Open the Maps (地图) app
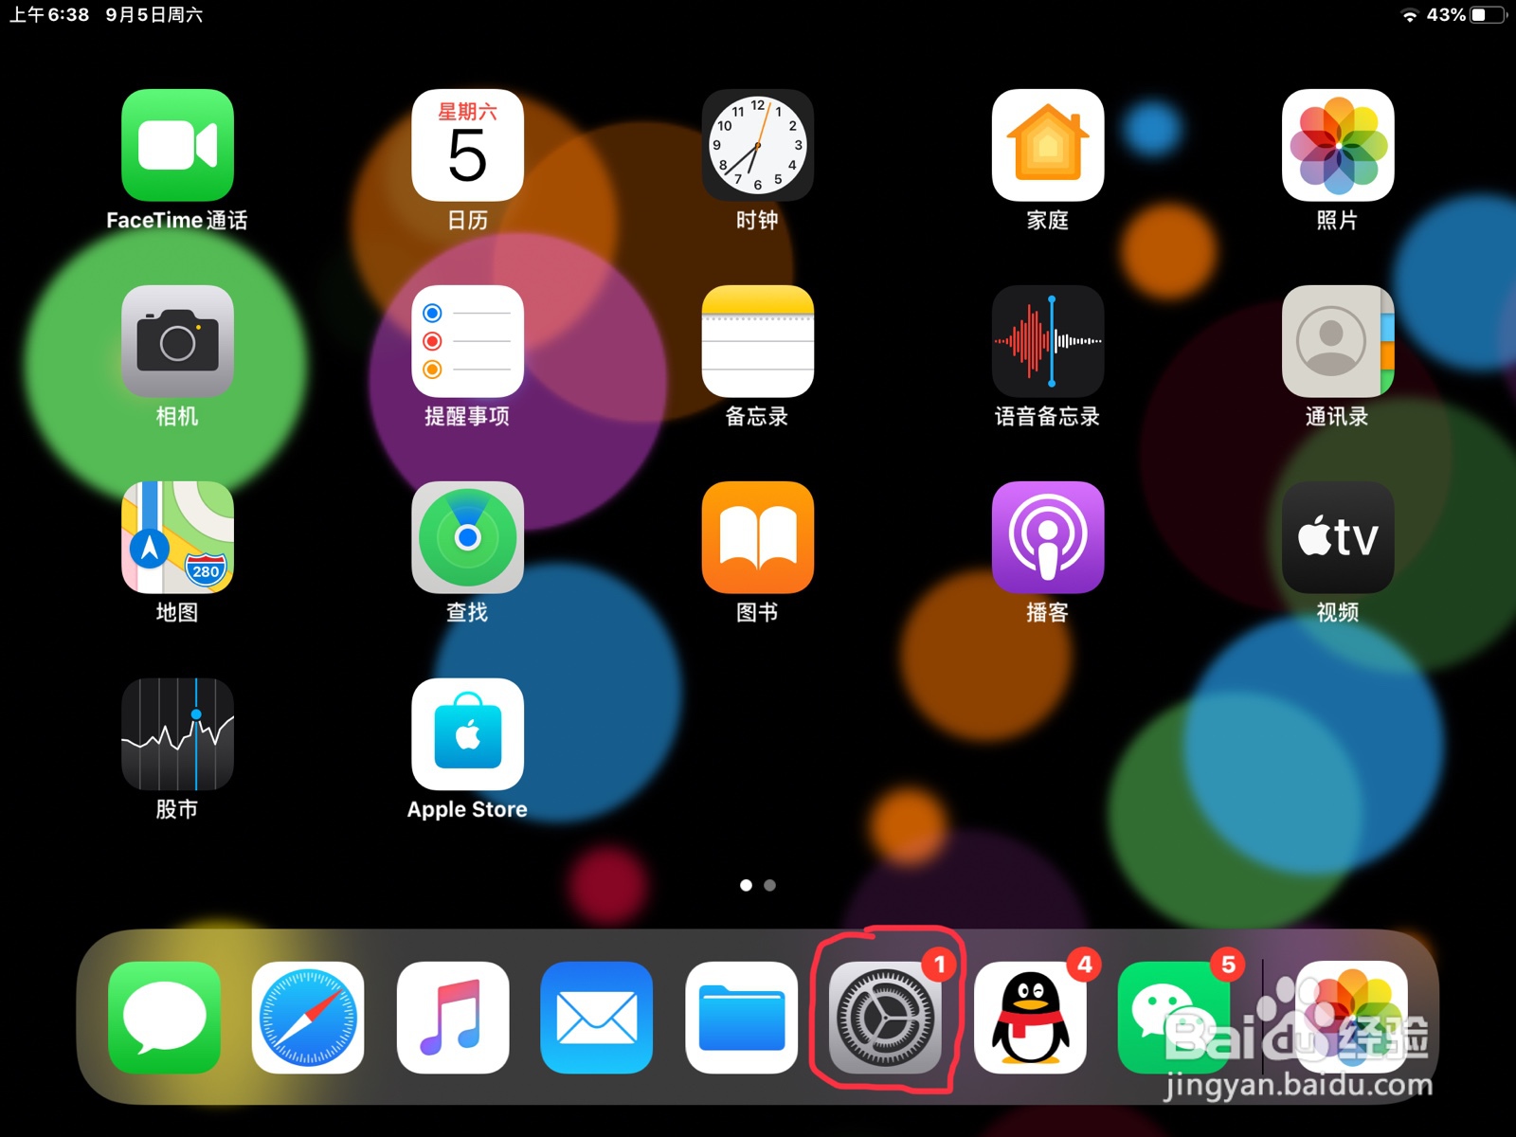 (177, 537)
